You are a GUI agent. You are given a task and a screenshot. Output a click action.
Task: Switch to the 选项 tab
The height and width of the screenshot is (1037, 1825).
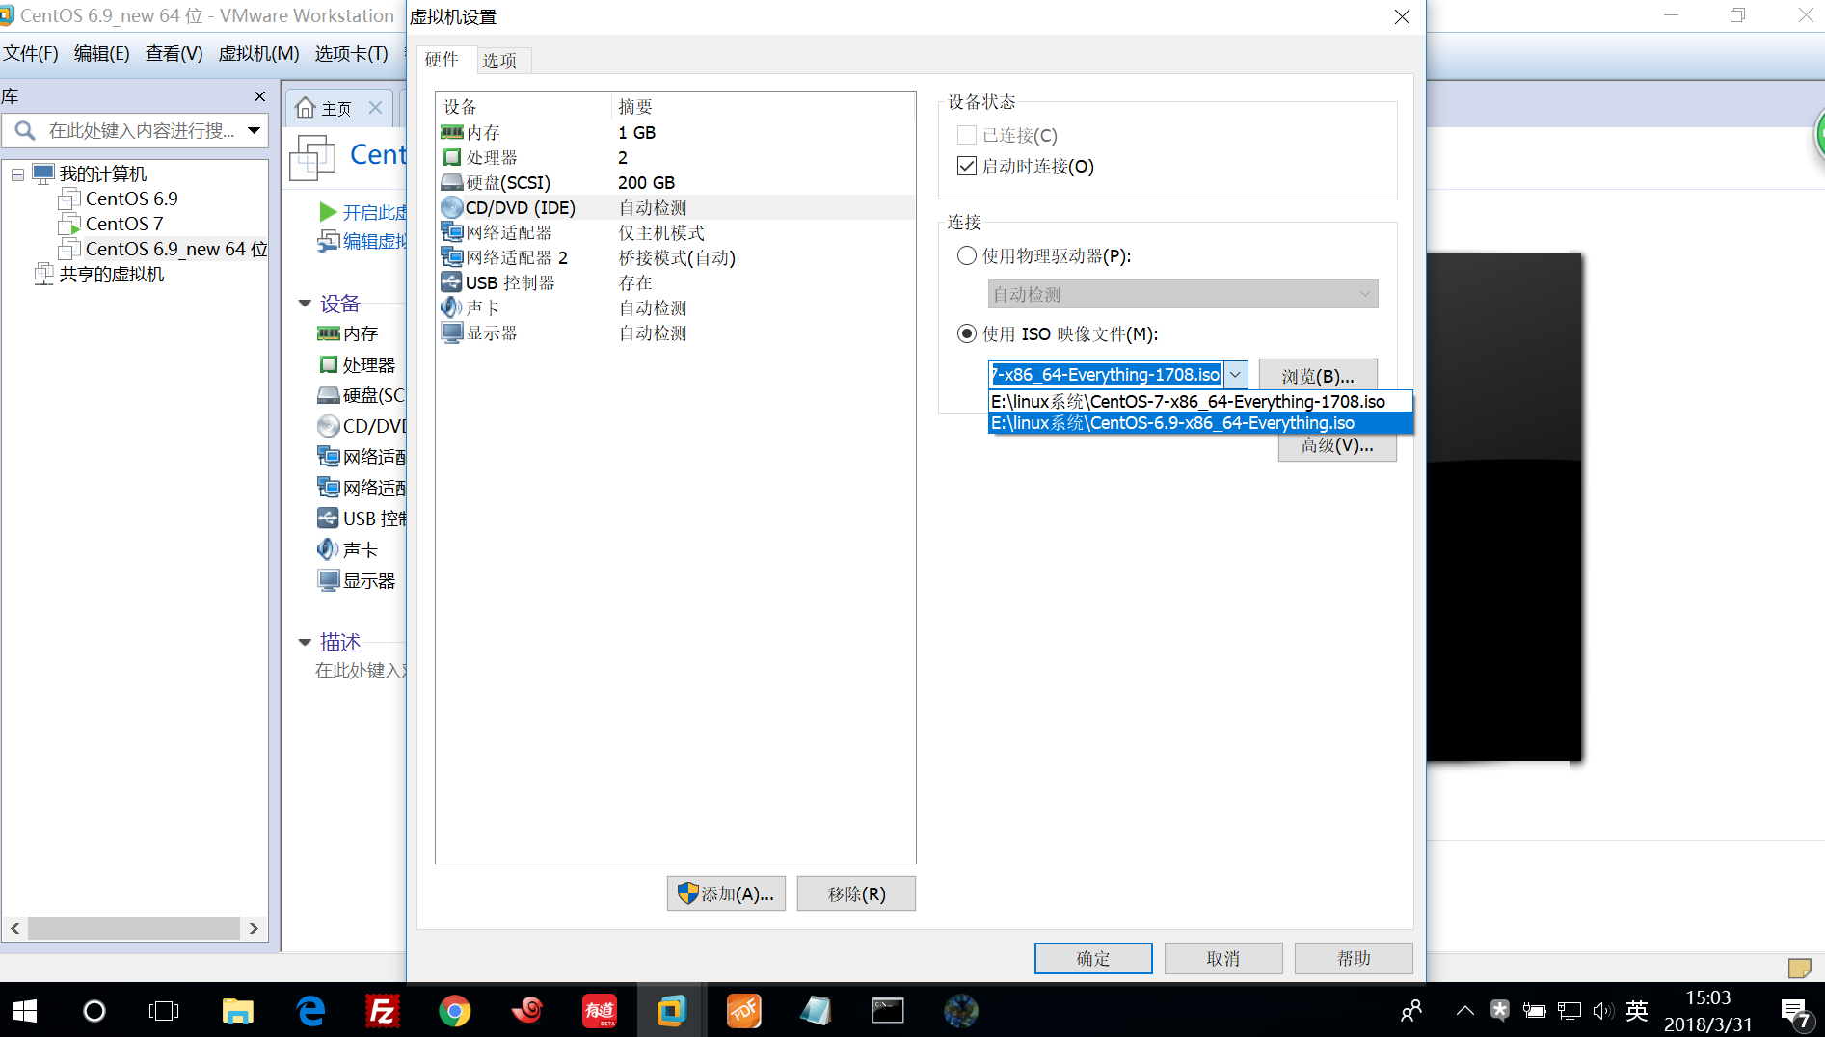(x=499, y=61)
